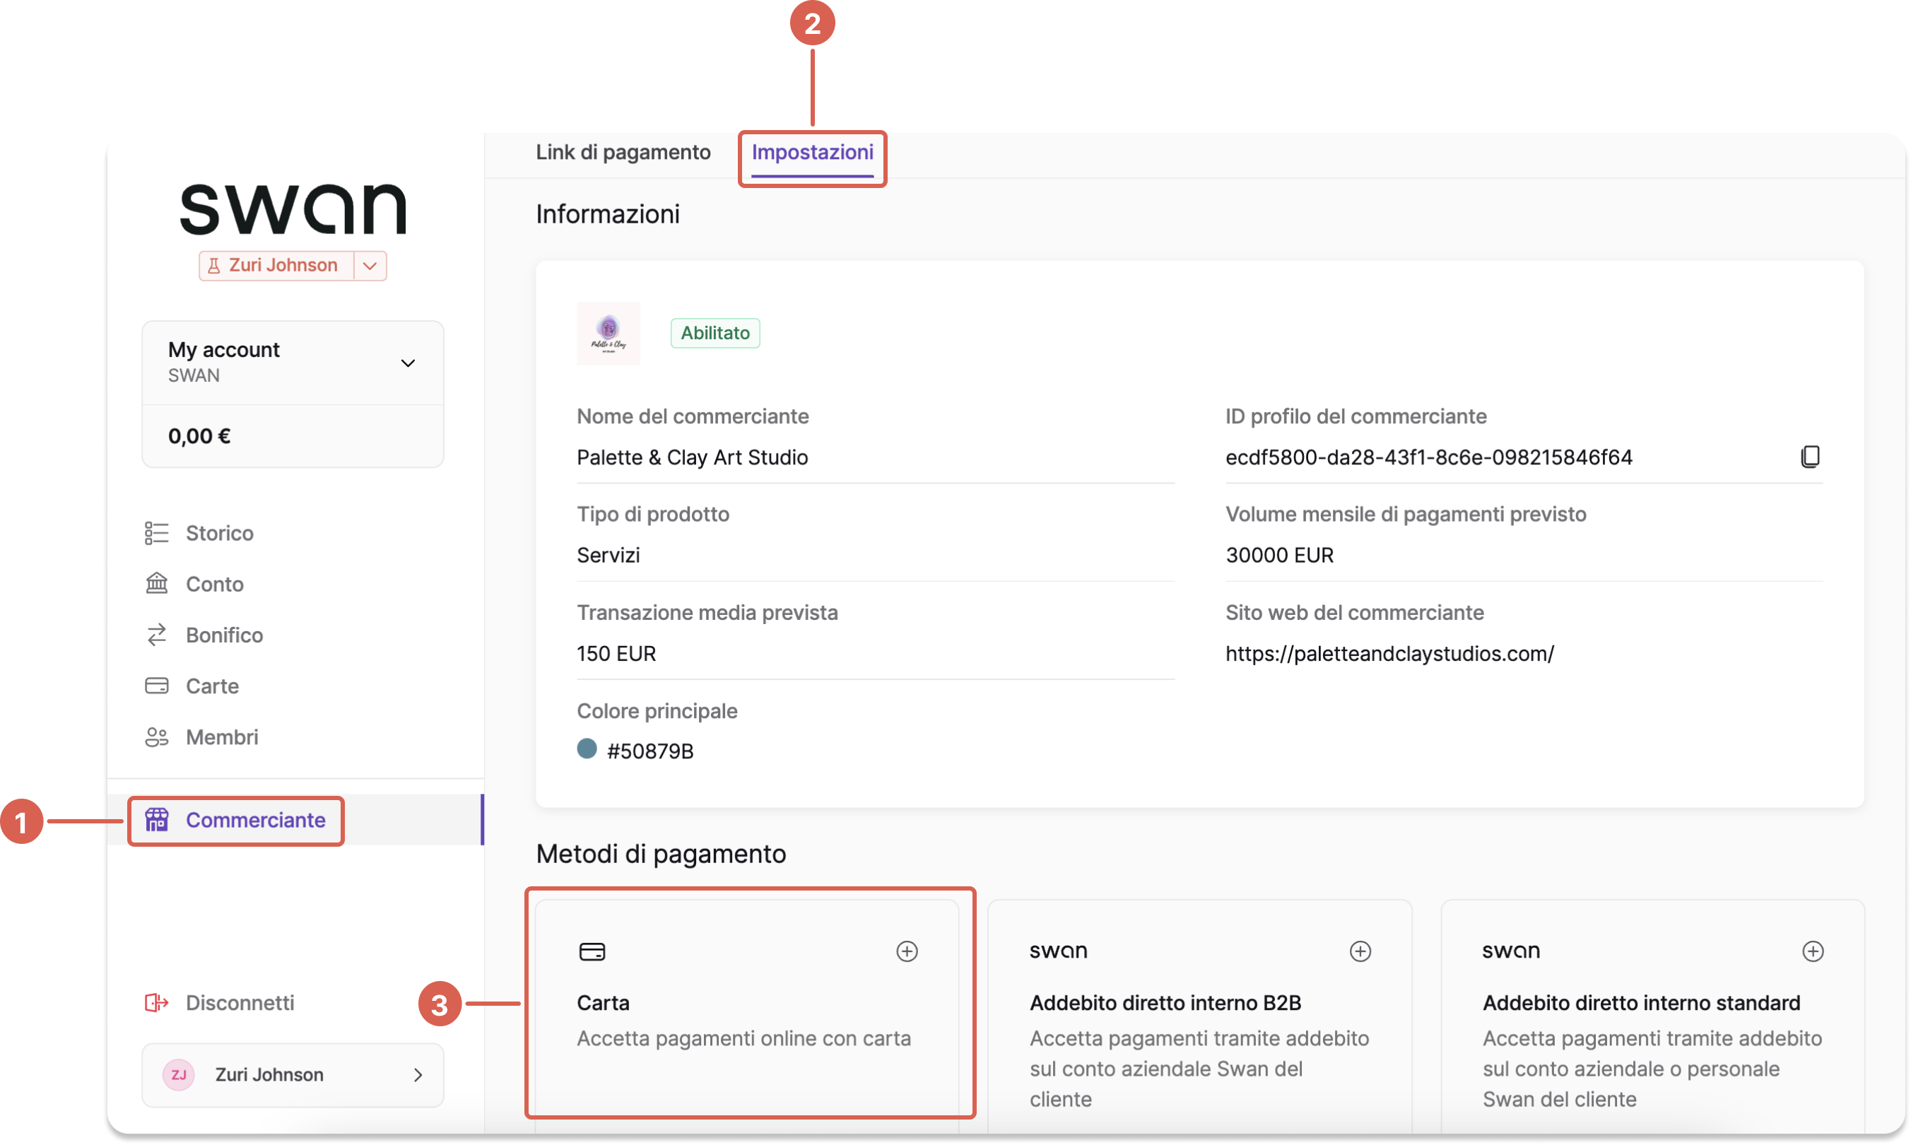Copy the merchant profile ID
This screenshot has width=1911, height=1145.
(x=1809, y=457)
